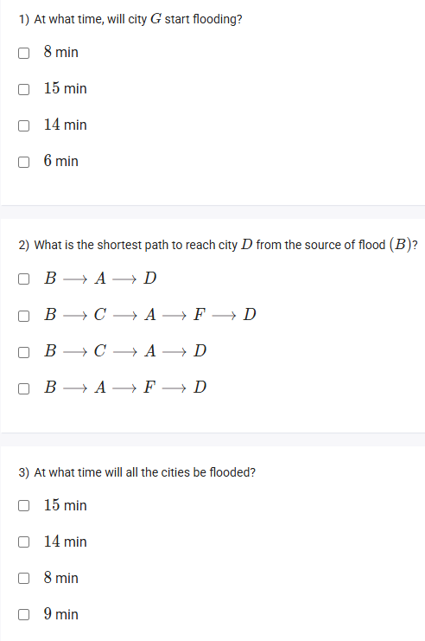Click the '14 min' label in question 1
The width and height of the screenshot is (425, 641).
66,125
